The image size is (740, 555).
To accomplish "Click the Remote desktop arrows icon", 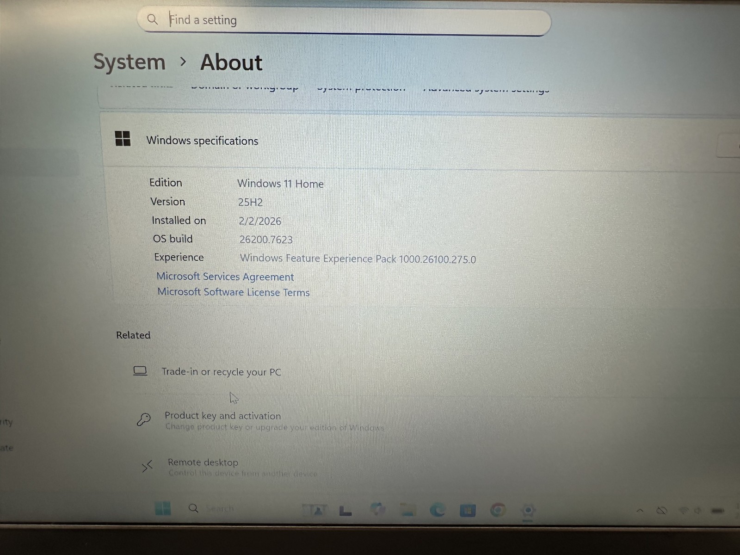I will pos(147,467).
